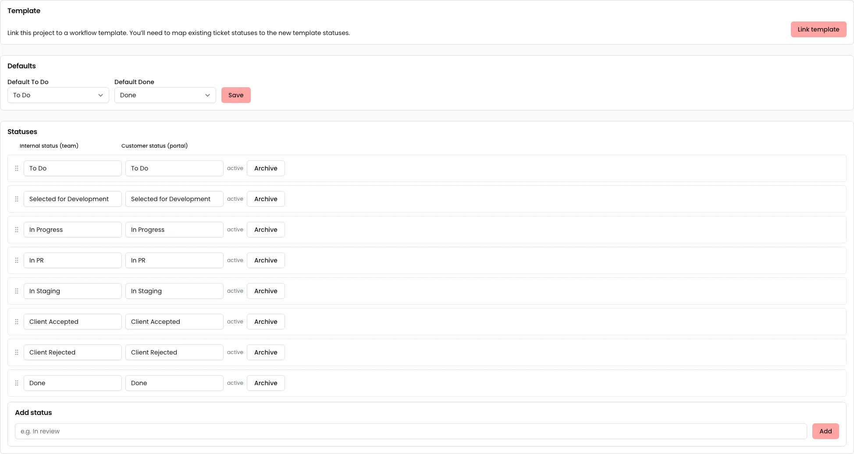Open the Default Done dropdown
The height and width of the screenshot is (454, 854).
tap(165, 95)
